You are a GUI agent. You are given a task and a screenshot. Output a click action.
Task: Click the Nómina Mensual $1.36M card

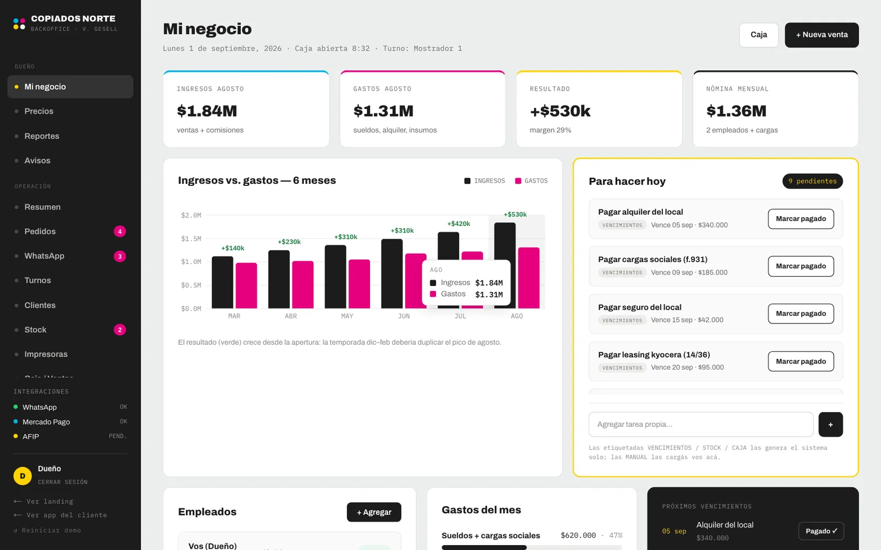click(775, 109)
